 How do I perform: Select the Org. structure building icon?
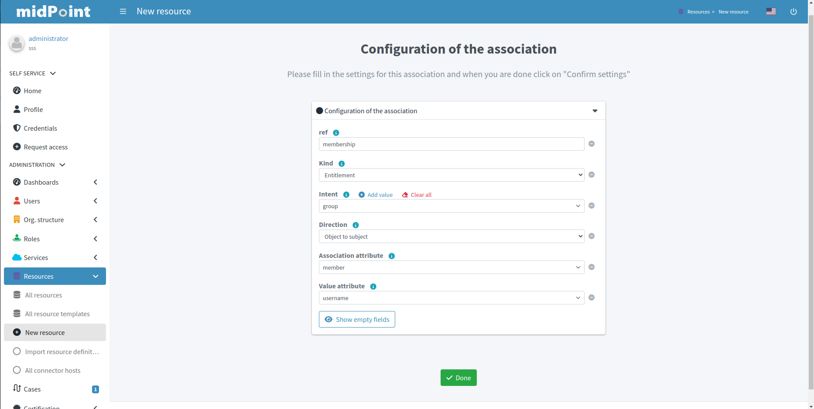pos(17,220)
